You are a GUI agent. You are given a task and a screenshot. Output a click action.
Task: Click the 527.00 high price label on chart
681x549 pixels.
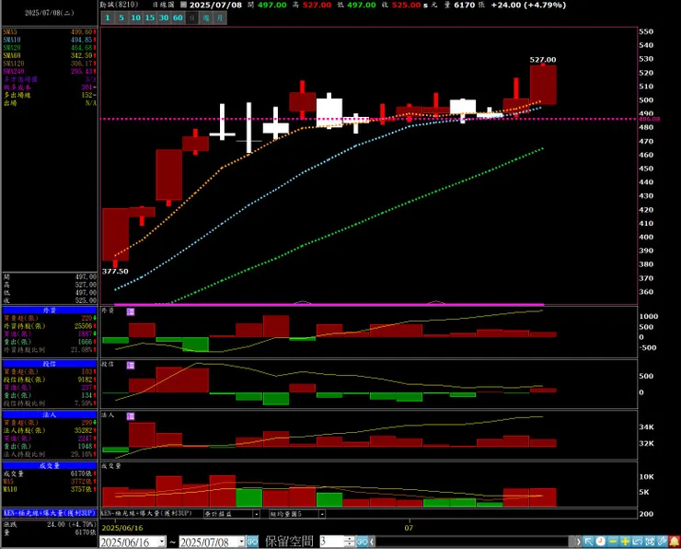click(543, 60)
